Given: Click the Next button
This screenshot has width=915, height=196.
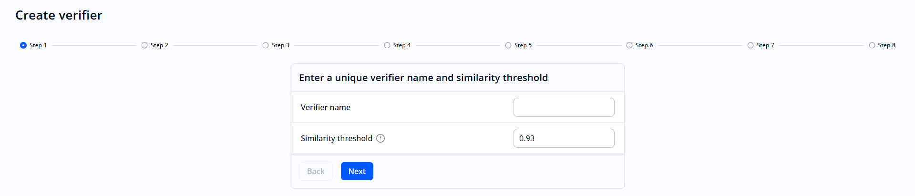Looking at the screenshot, I should tap(357, 171).
